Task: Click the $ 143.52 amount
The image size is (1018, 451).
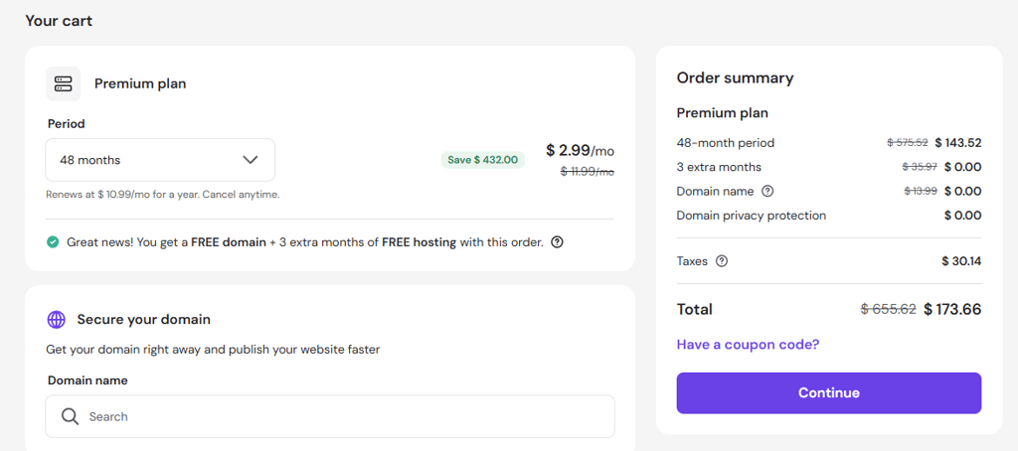Action: coord(958,143)
